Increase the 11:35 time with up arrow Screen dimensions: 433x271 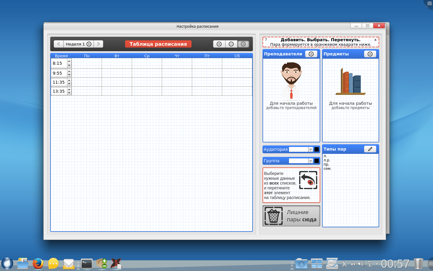(69, 80)
